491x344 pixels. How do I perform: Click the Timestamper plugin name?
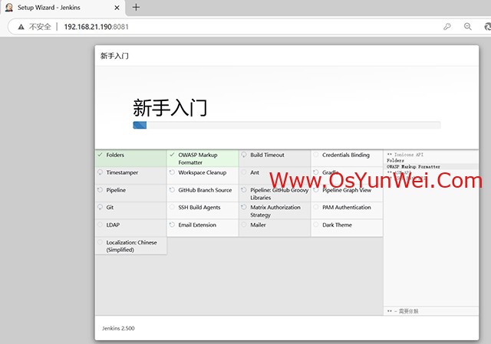122,172
